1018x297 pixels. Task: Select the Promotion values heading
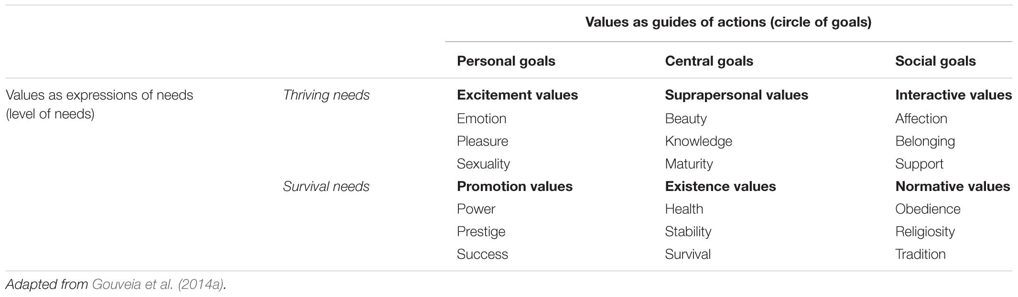click(515, 186)
